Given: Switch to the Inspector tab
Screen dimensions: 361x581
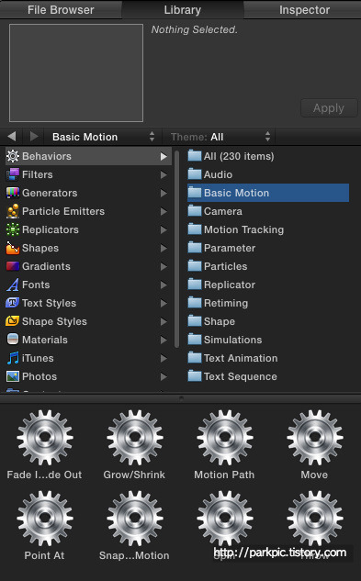Looking at the screenshot, I should click(x=304, y=9).
